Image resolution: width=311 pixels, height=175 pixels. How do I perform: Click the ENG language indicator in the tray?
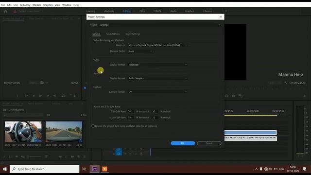282,169
